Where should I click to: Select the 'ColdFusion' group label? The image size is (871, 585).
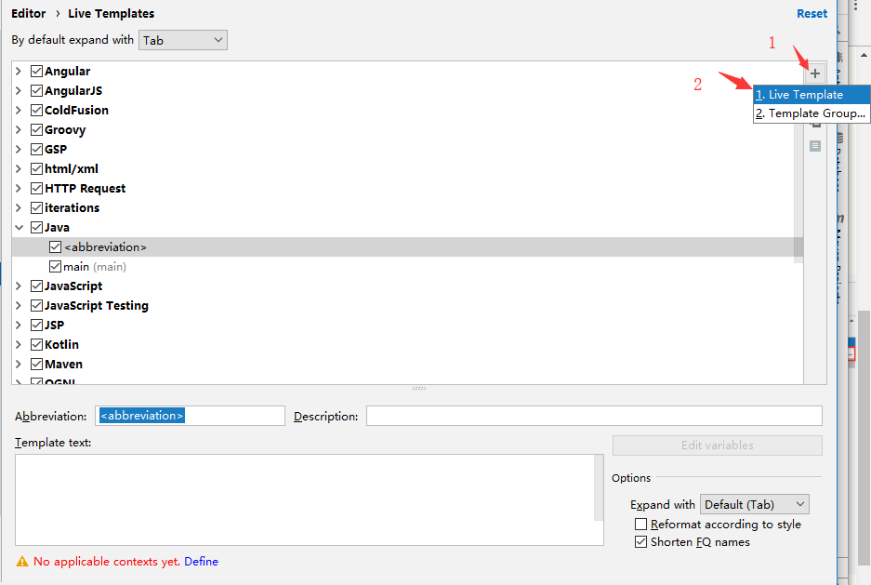[x=76, y=110]
